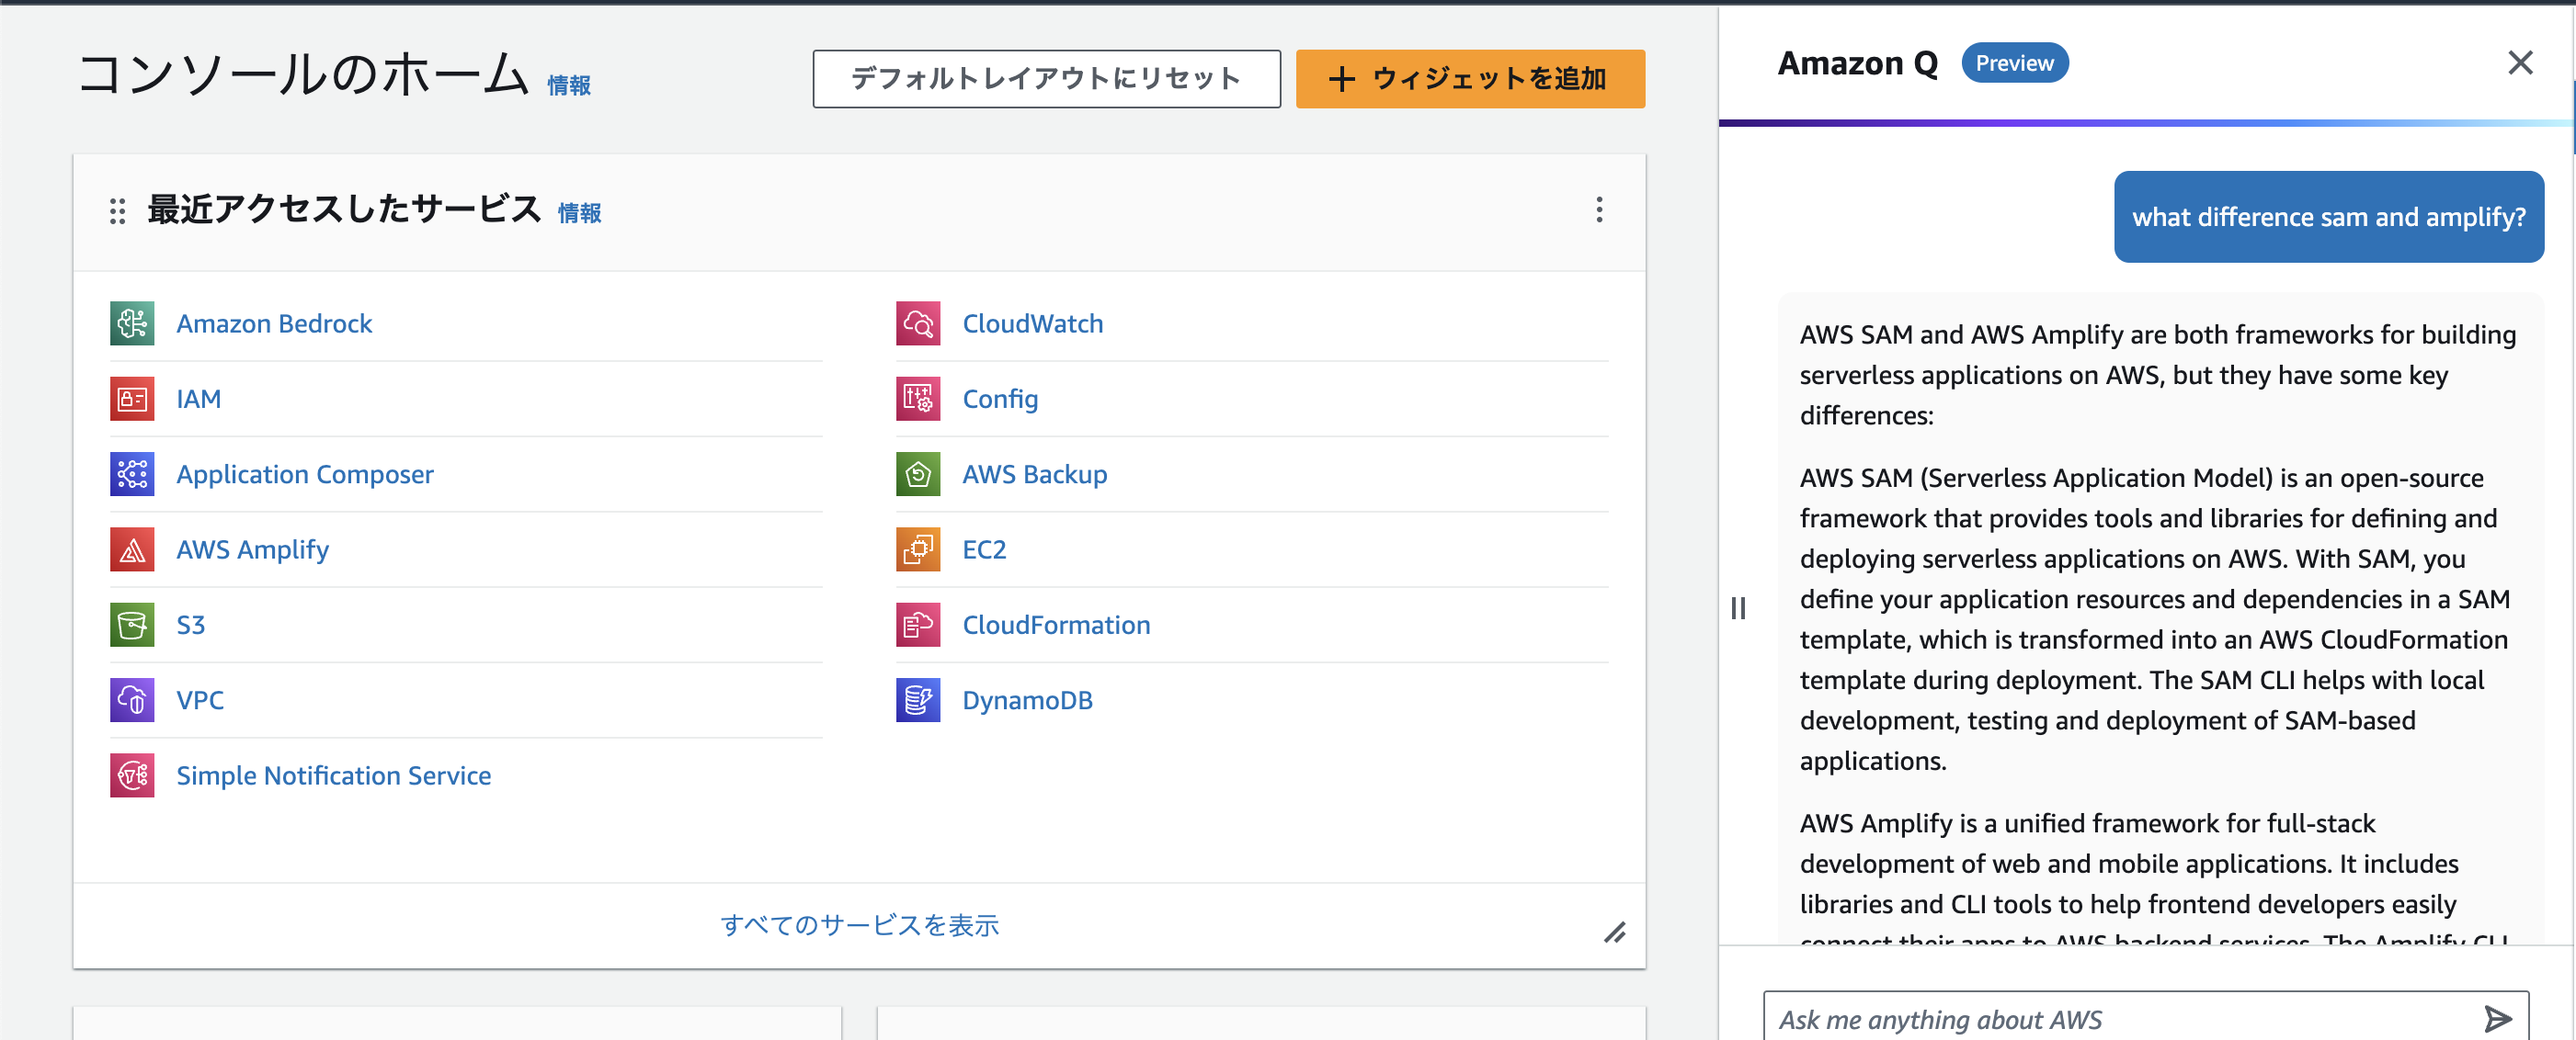The width and height of the screenshot is (2576, 1040).
Task: Send the Amazon Q message arrow
Action: (2497, 1018)
